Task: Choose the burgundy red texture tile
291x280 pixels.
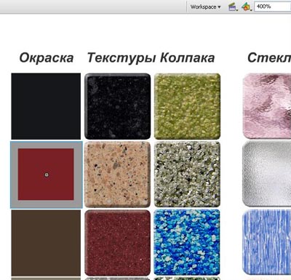Action: pyautogui.click(x=117, y=243)
